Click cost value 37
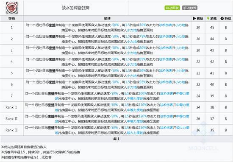 pyautogui.click(x=212, y=119)
